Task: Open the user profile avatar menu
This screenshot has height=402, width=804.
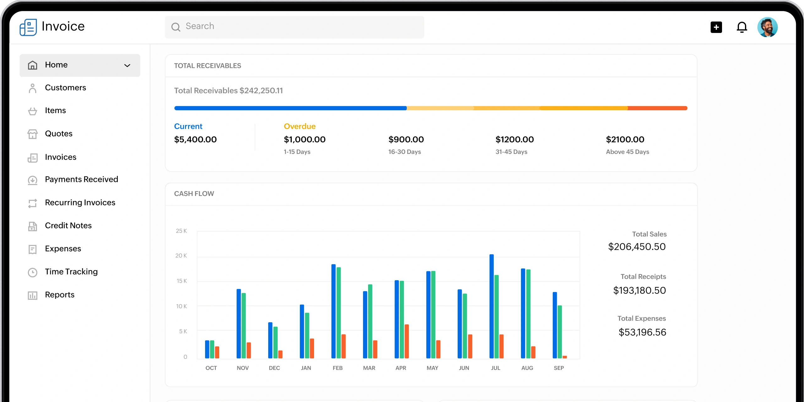Action: (x=768, y=27)
